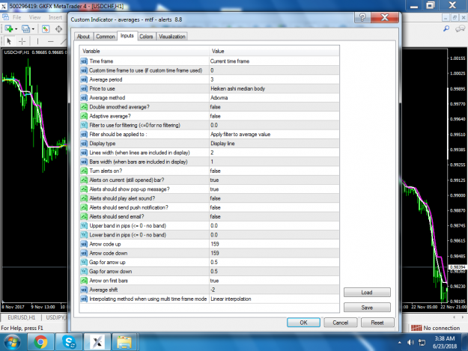Viewport: 468px width, 351px height.
Task: Click the Time frame row icon
Action: click(x=84, y=61)
